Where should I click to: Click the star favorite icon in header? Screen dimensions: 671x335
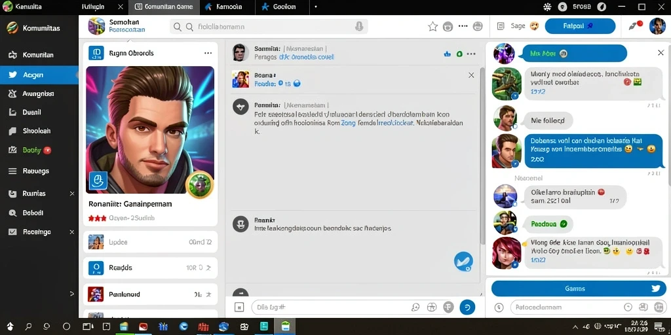[432, 26]
